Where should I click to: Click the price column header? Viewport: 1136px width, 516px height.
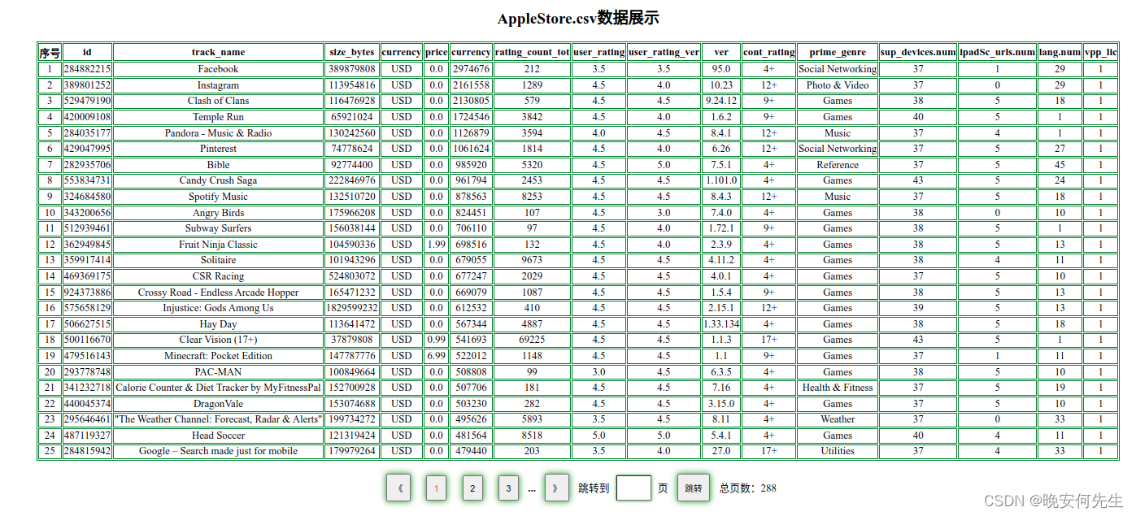coord(436,53)
